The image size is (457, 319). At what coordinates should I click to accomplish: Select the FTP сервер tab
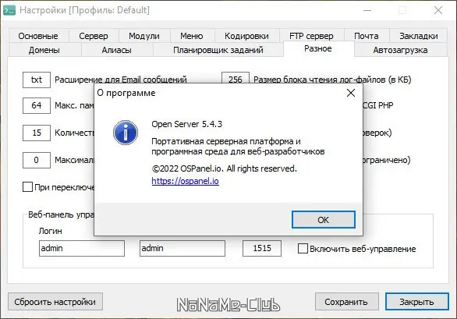click(x=311, y=36)
